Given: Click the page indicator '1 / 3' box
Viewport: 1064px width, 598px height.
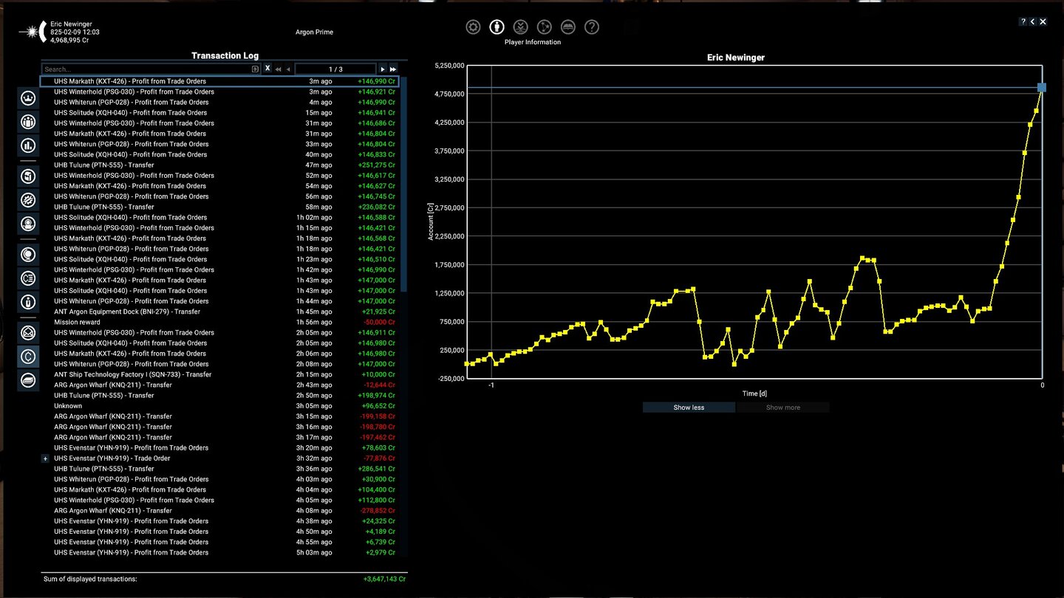Looking at the screenshot, I should [335, 69].
